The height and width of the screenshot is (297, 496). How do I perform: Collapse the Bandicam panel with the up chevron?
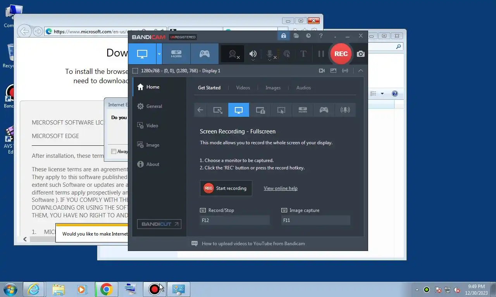tap(361, 71)
